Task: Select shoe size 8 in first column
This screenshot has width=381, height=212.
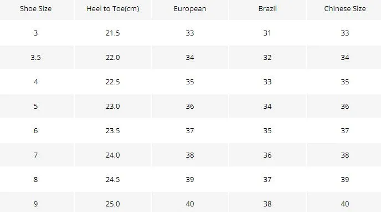Action: point(35,179)
